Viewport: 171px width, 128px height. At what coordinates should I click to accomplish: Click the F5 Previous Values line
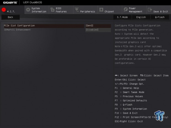pos(129,96)
